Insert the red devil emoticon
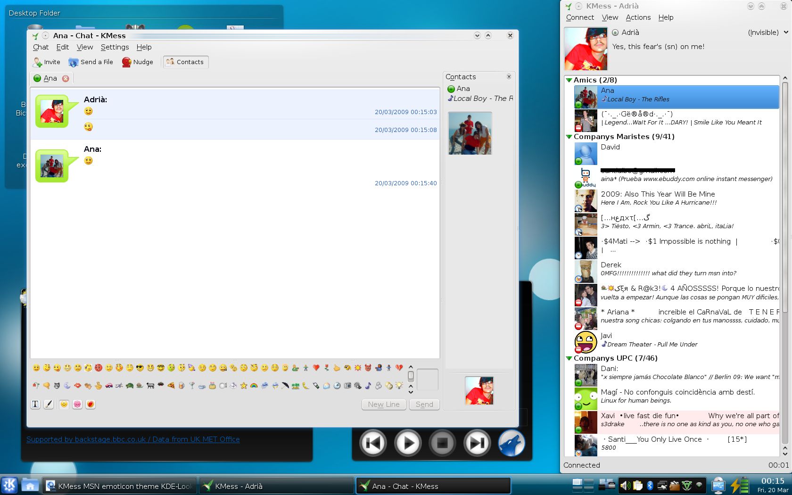792x495 pixels. 368,367
